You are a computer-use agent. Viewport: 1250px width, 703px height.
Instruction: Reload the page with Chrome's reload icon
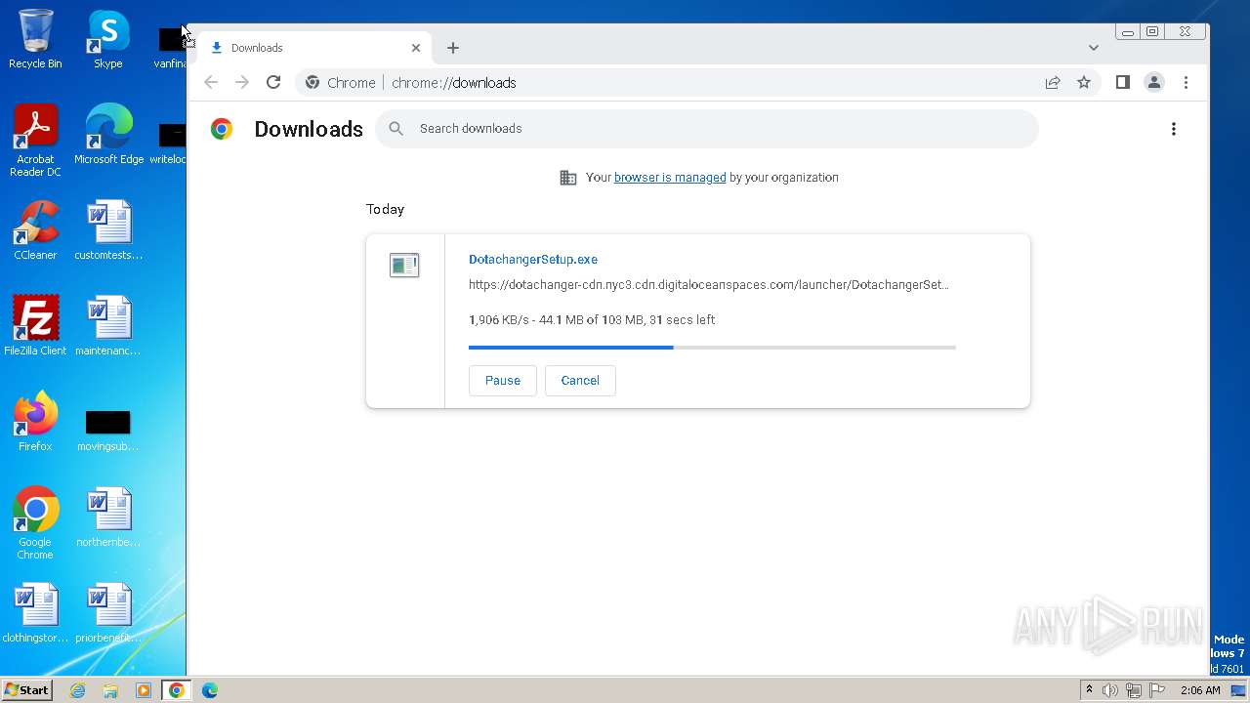tap(273, 83)
